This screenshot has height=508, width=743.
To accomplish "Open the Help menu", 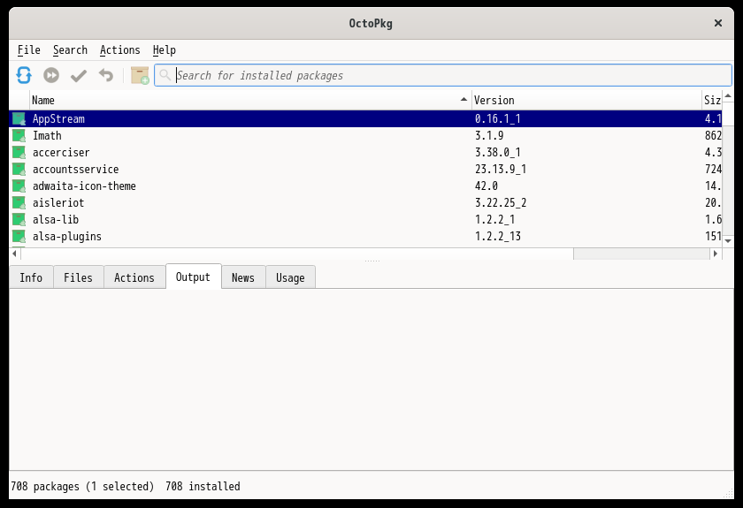I will point(164,49).
